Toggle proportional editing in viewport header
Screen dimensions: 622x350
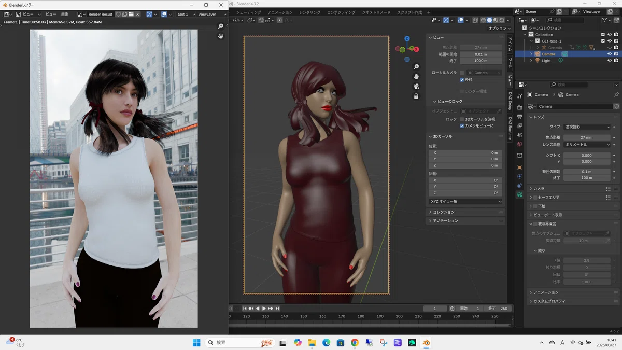click(280, 20)
